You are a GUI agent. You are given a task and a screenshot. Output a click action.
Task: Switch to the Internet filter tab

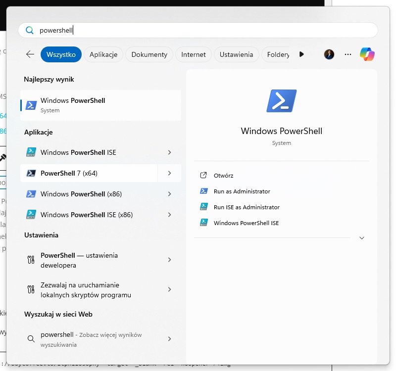(193, 54)
